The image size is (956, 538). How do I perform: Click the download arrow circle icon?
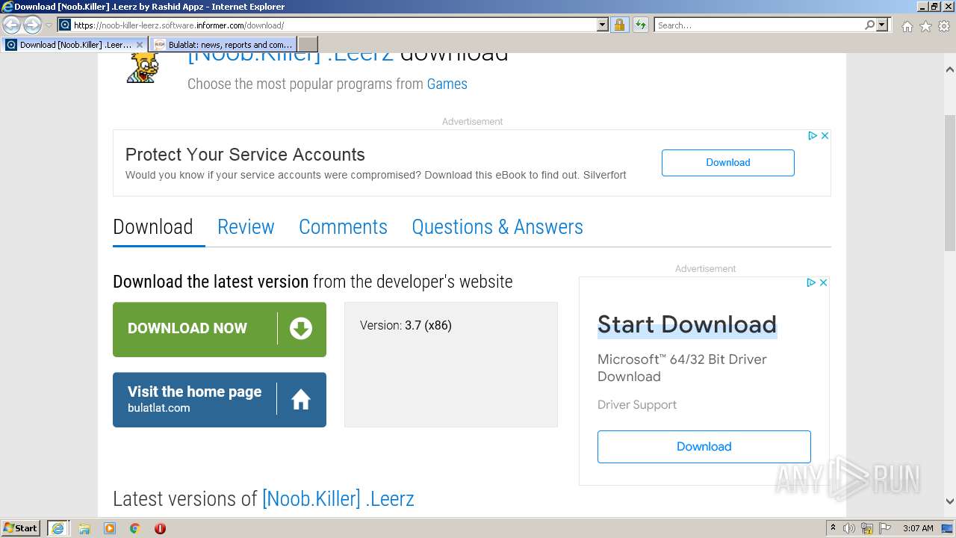pos(301,328)
